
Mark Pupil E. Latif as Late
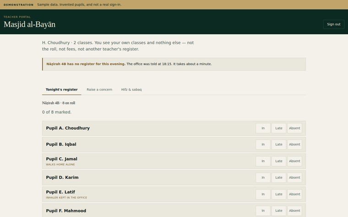click(279, 194)
